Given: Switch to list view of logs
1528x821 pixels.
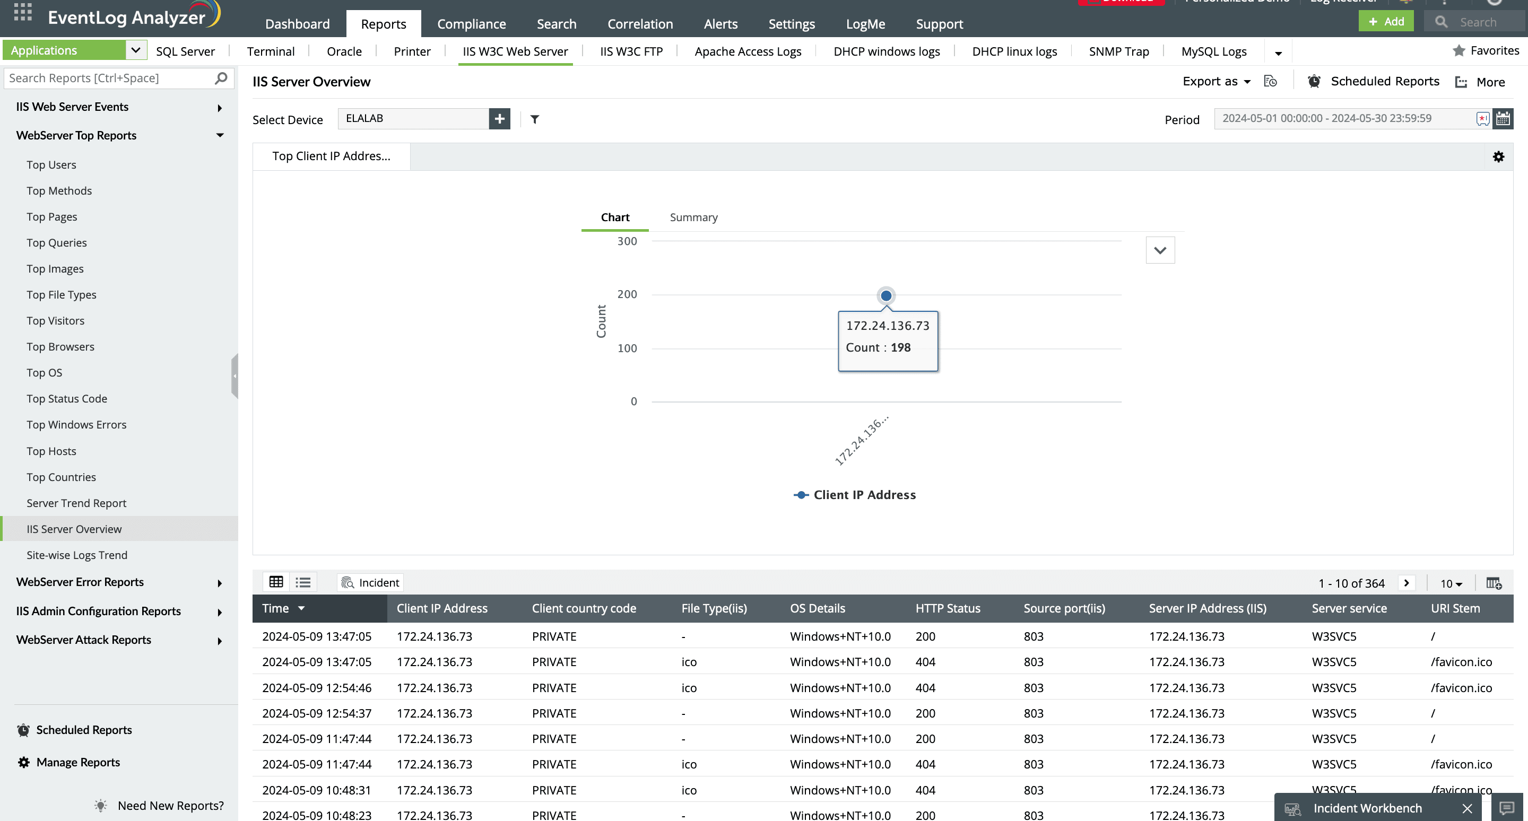Looking at the screenshot, I should click(x=303, y=582).
